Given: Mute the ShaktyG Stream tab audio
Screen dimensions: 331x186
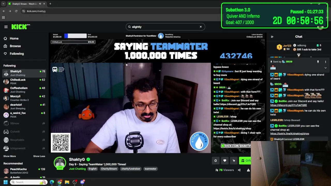Looking at the screenshot, I should pyautogui.click(x=40, y=4).
